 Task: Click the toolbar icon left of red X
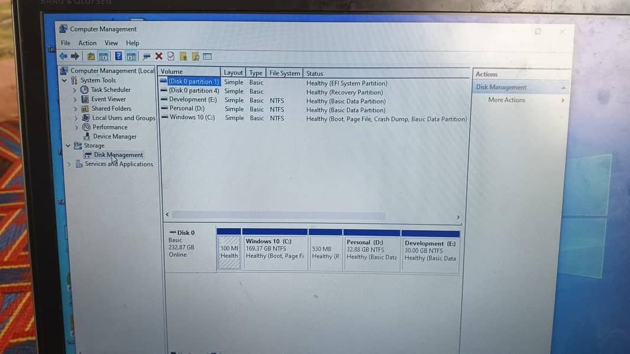147,57
